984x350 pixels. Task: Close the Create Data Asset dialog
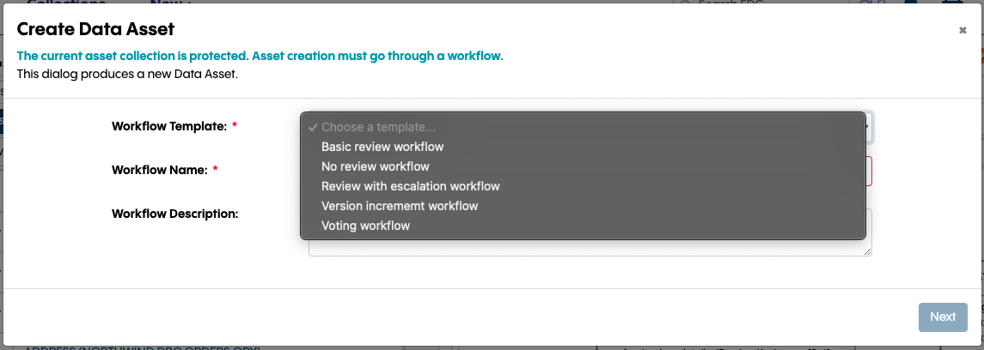pyautogui.click(x=963, y=31)
